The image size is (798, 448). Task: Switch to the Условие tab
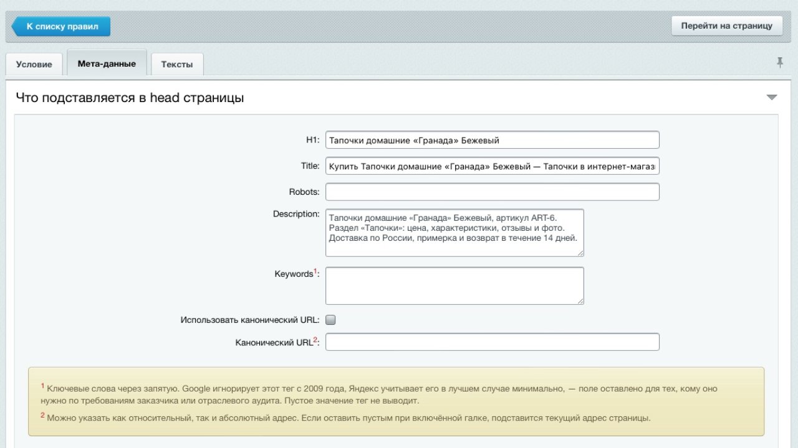(34, 64)
